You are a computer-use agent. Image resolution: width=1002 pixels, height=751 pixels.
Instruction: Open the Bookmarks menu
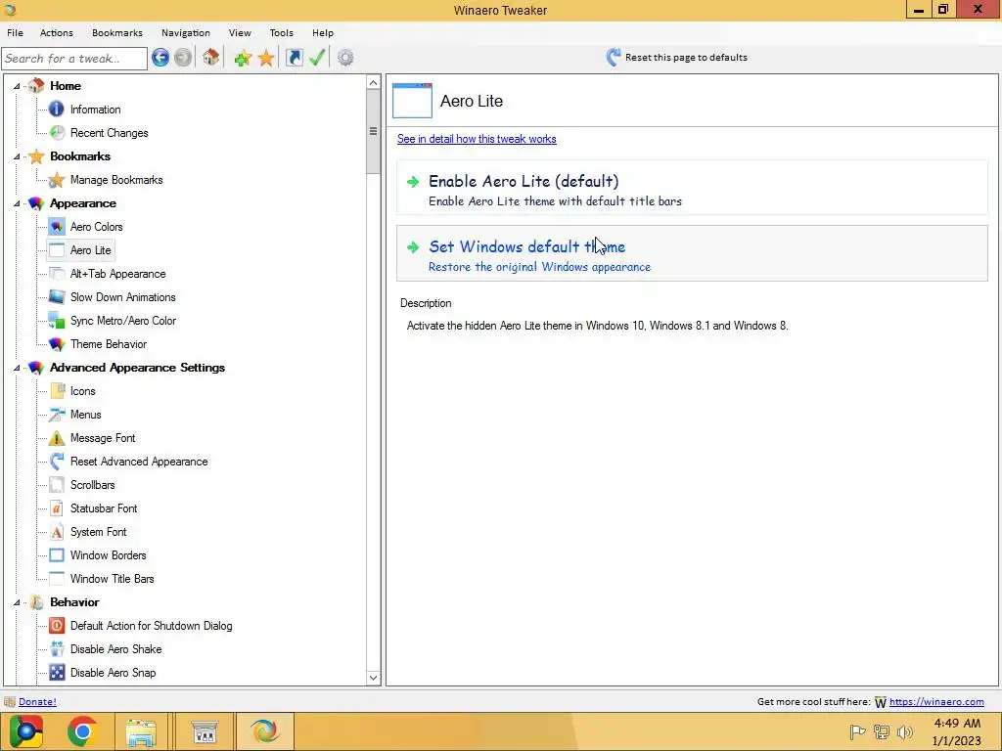coord(117,32)
